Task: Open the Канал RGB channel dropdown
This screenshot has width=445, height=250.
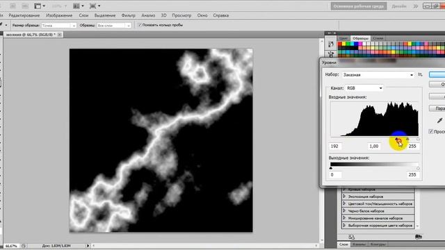Action: 364,88
